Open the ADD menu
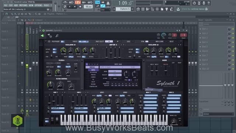 point(16,6)
